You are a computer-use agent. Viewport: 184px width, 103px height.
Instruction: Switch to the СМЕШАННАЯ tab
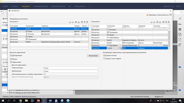(80, 6)
